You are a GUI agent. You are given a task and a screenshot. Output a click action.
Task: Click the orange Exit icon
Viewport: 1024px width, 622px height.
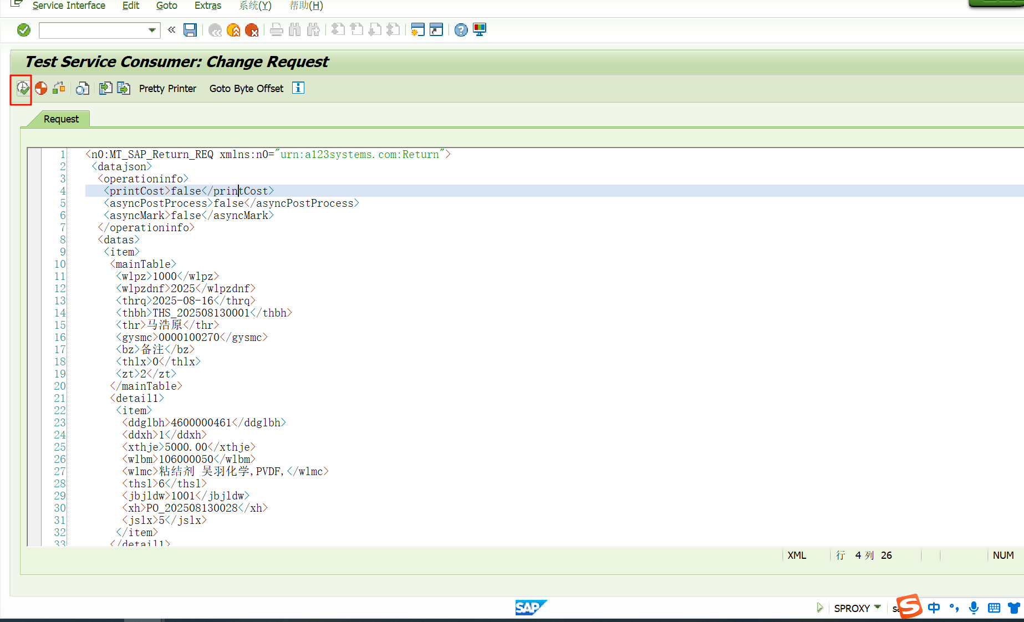click(x=233, y=30)
